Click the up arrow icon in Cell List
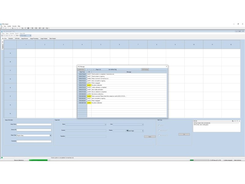 [x=237, y=121]
